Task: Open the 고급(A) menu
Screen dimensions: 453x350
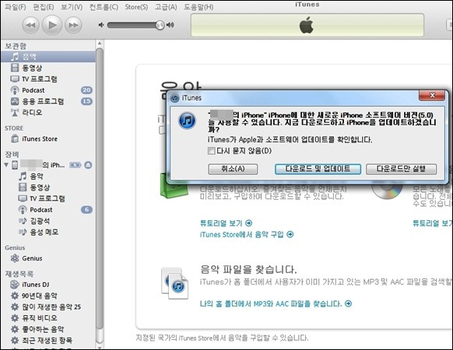Action: (x=166, y=7)
